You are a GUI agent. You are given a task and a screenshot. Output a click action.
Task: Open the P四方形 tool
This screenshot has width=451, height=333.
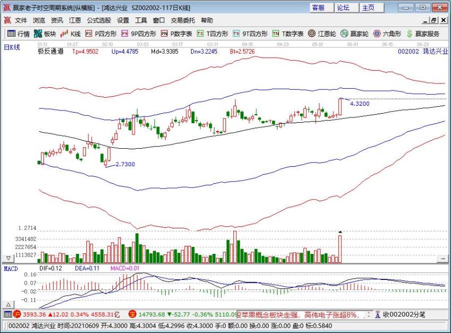pyautogui.click(x=101, y=33)
